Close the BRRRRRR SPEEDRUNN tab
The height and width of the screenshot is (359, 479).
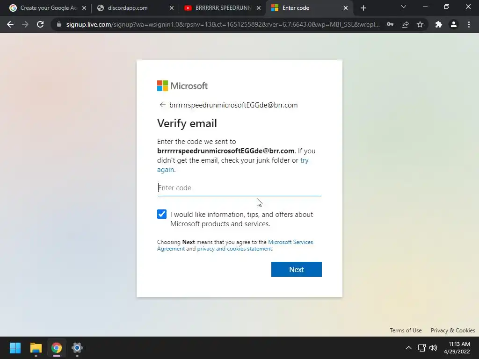[259, 8]
